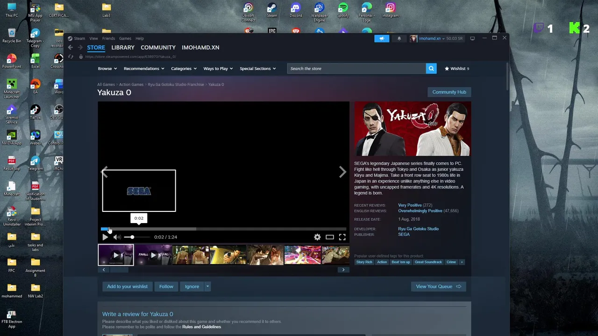Play the Yakuza 0 trailer
Screen dimensions: 598x336
click(105, 237)
